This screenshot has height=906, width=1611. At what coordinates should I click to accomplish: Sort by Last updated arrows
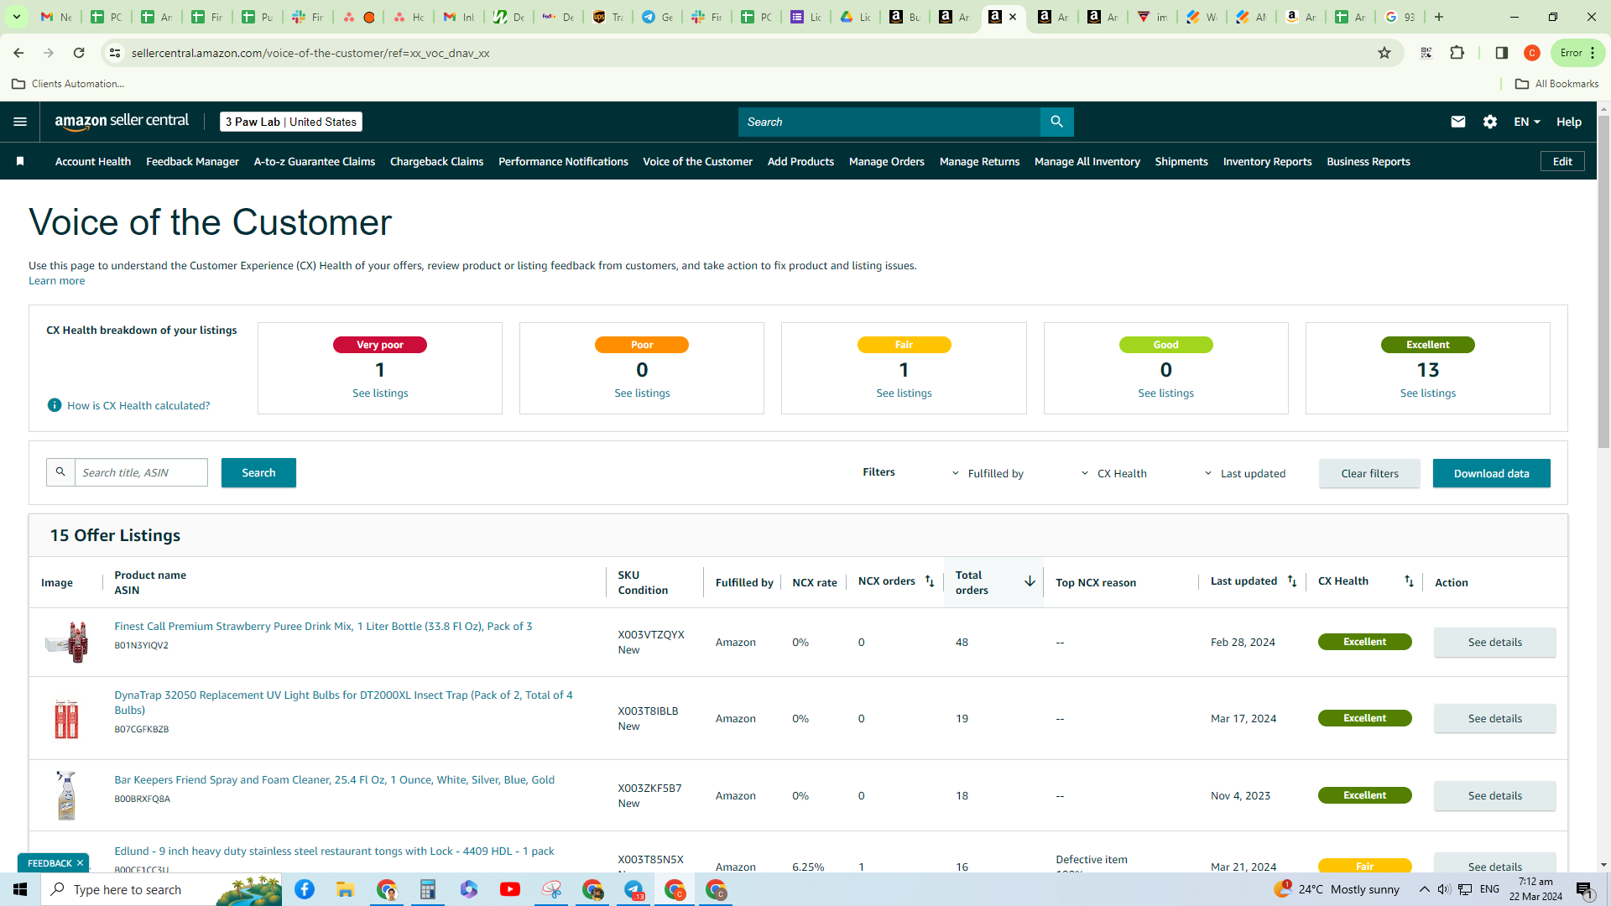1292,581
